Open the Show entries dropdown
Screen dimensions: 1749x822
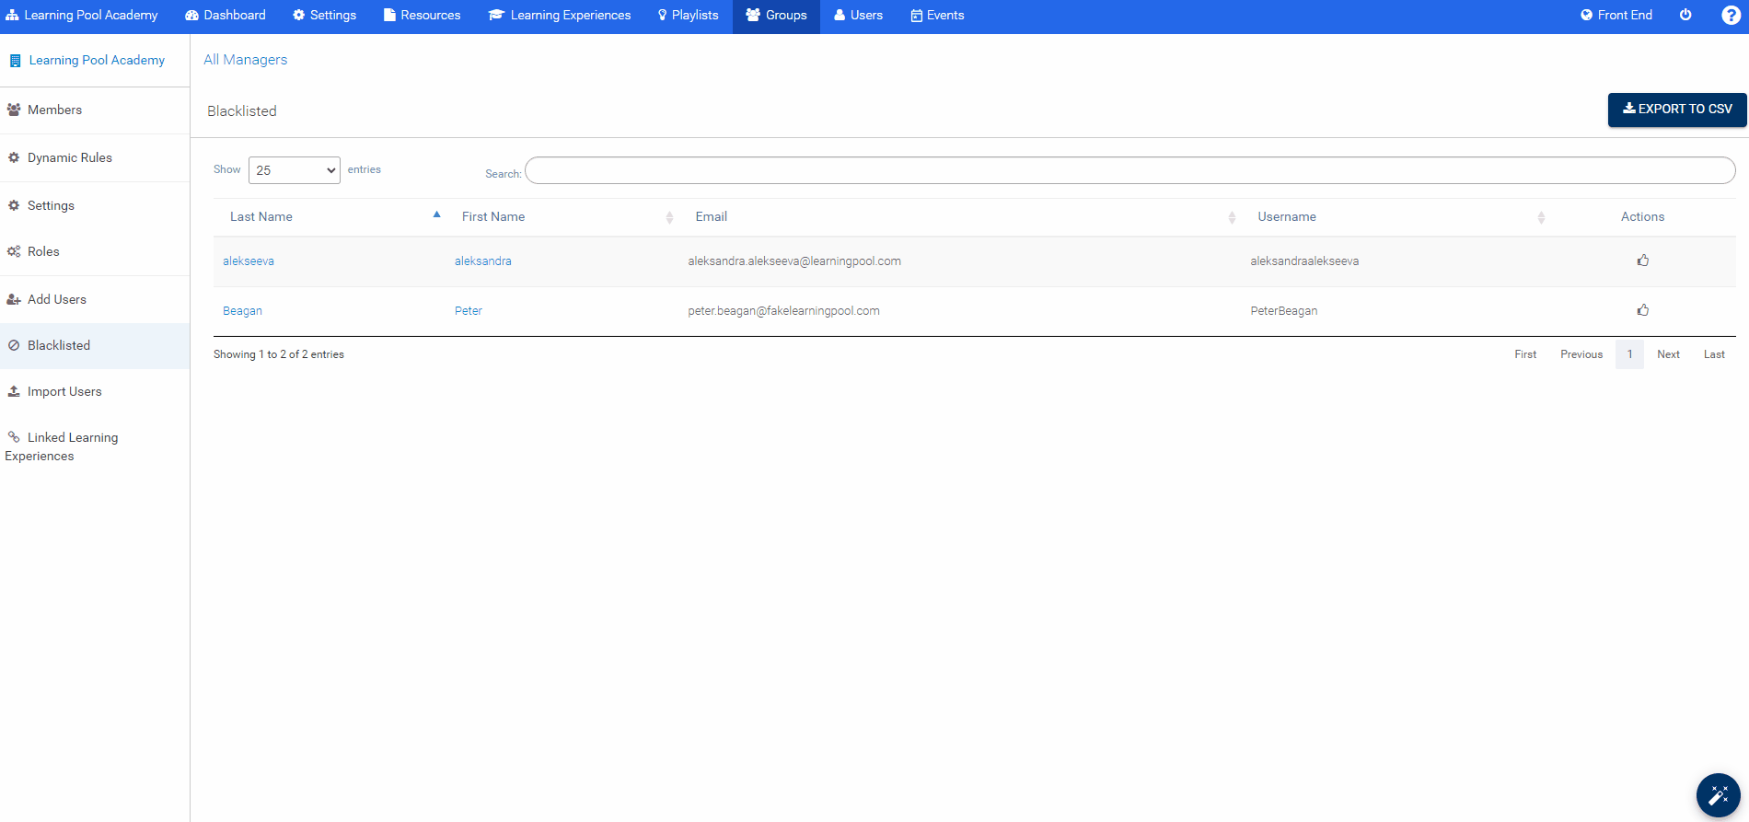294,170
